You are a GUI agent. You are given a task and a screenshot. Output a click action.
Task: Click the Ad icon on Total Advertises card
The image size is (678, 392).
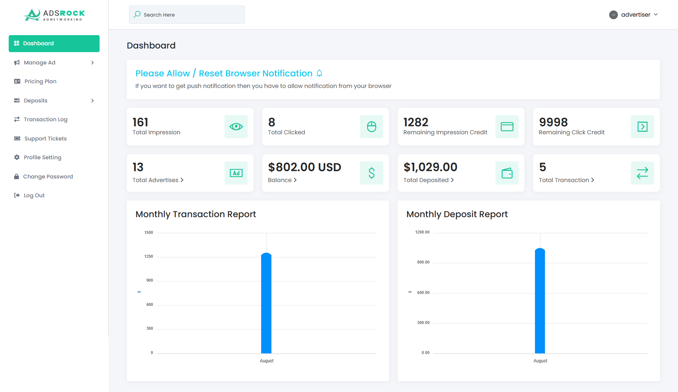pos(236,173)
